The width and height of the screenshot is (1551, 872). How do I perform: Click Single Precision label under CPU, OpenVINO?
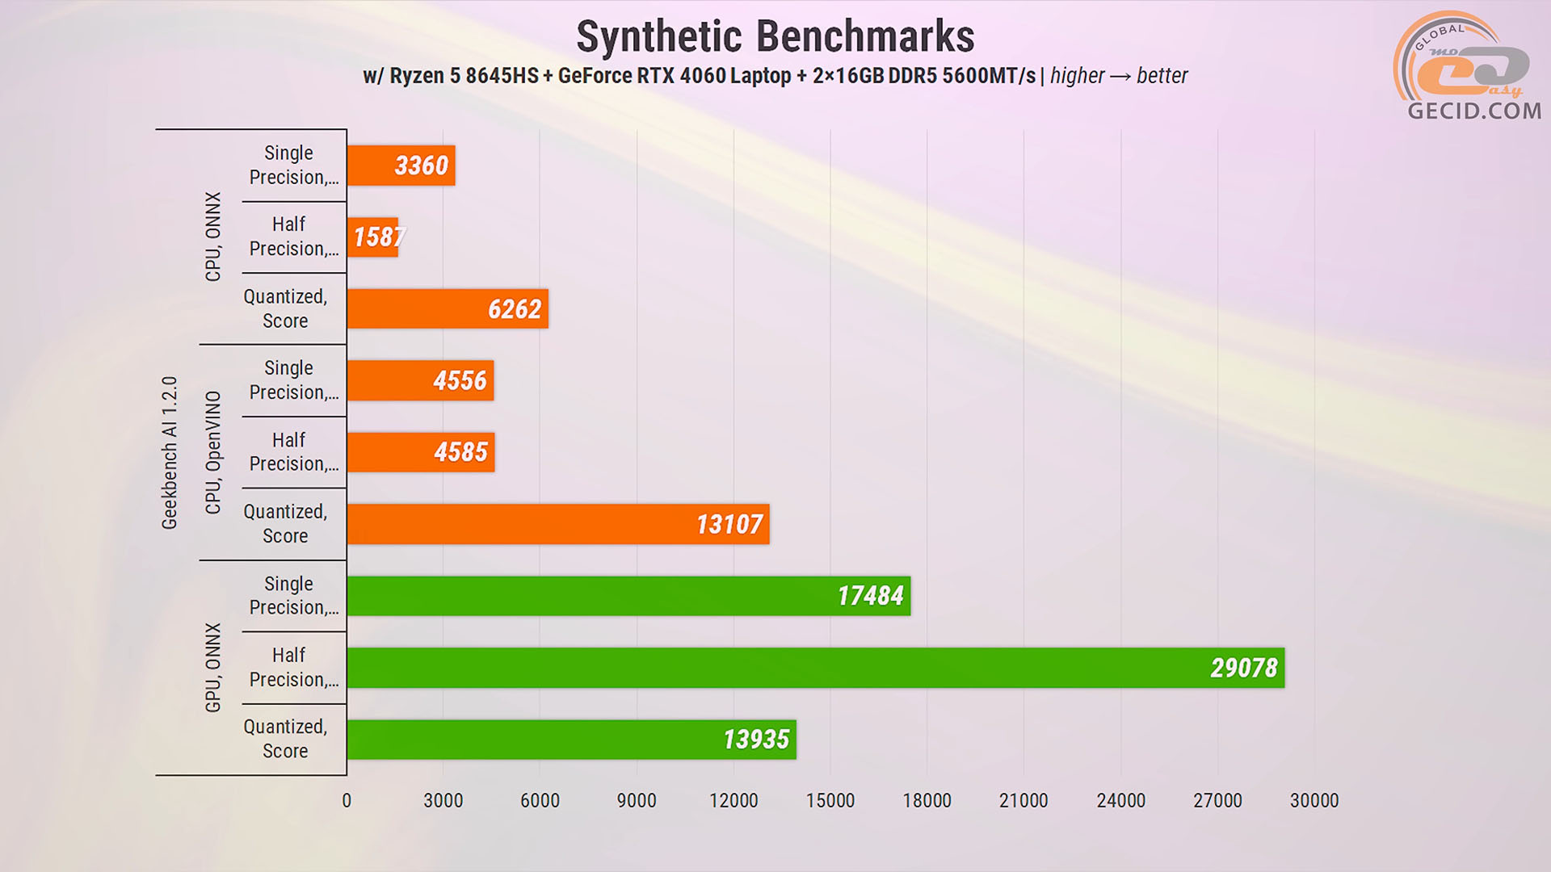[x=293, y=380]
